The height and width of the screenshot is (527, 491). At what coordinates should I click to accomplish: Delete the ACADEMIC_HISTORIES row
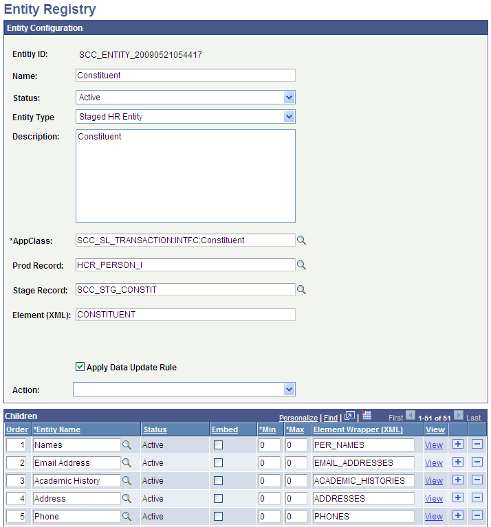[x=477, y=480]
